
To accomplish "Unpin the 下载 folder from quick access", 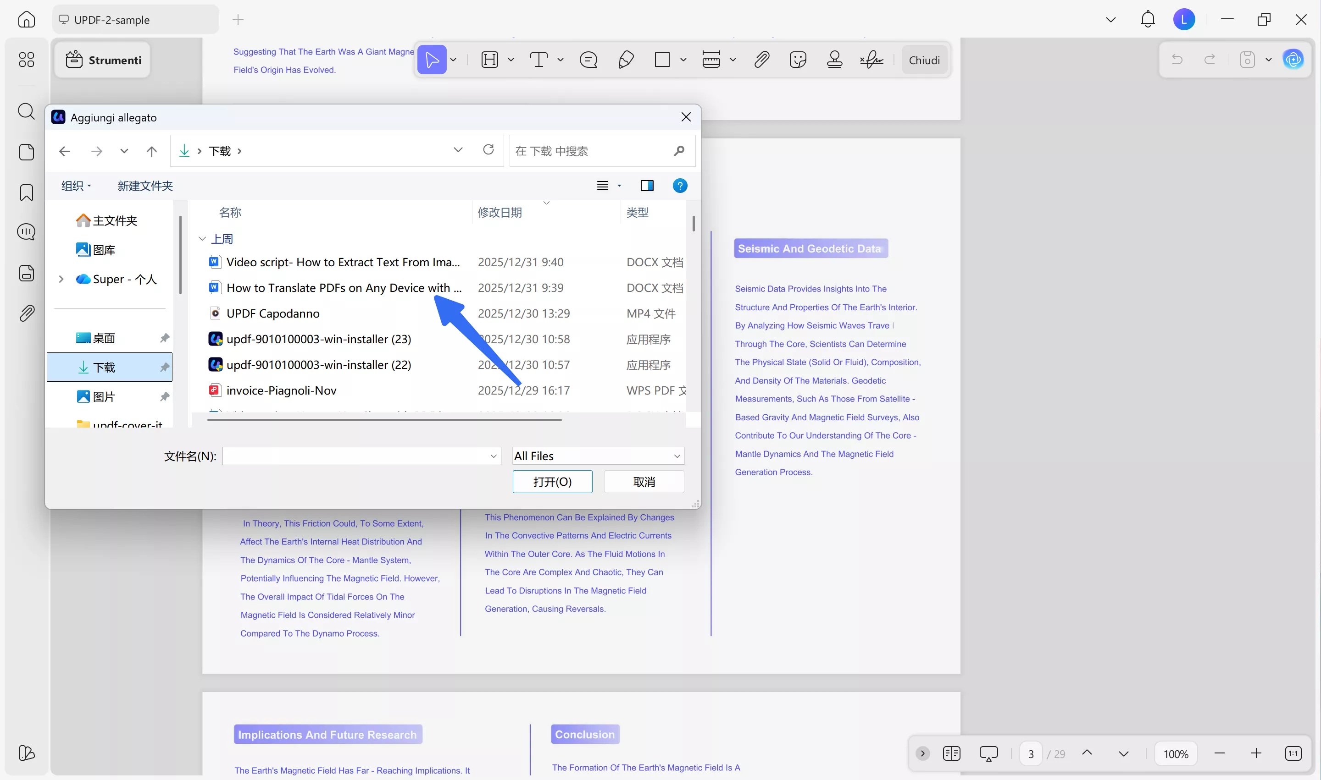I will click(x=164, y=367).
